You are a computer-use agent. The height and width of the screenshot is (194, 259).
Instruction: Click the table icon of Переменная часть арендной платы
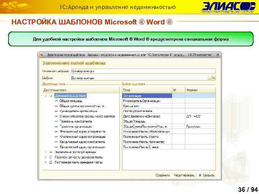coord(51,157)
